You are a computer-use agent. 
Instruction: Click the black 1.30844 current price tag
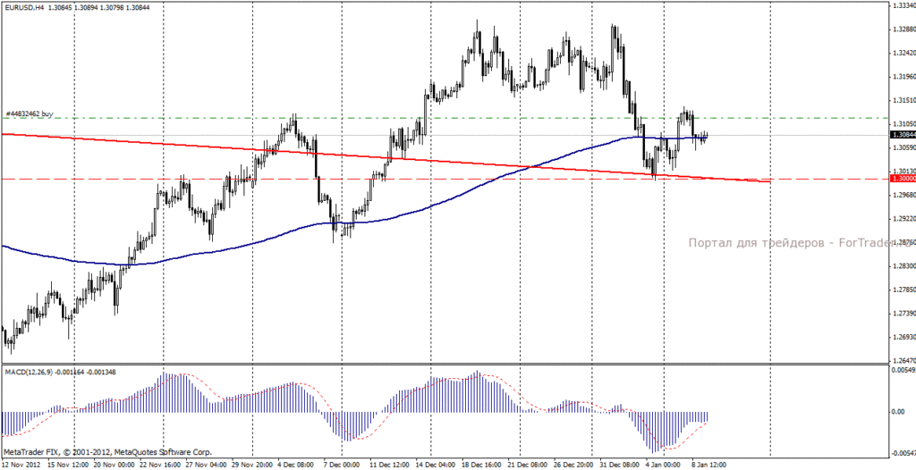[903, 135]
